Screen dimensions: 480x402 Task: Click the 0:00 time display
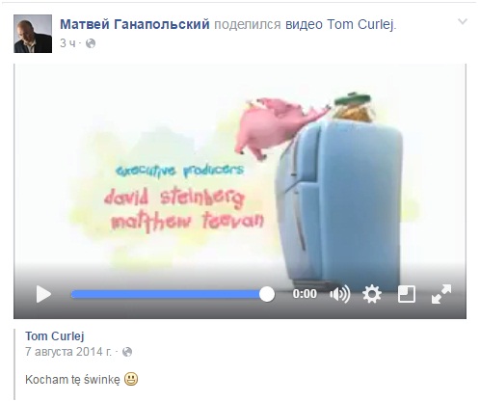[305, 294]
